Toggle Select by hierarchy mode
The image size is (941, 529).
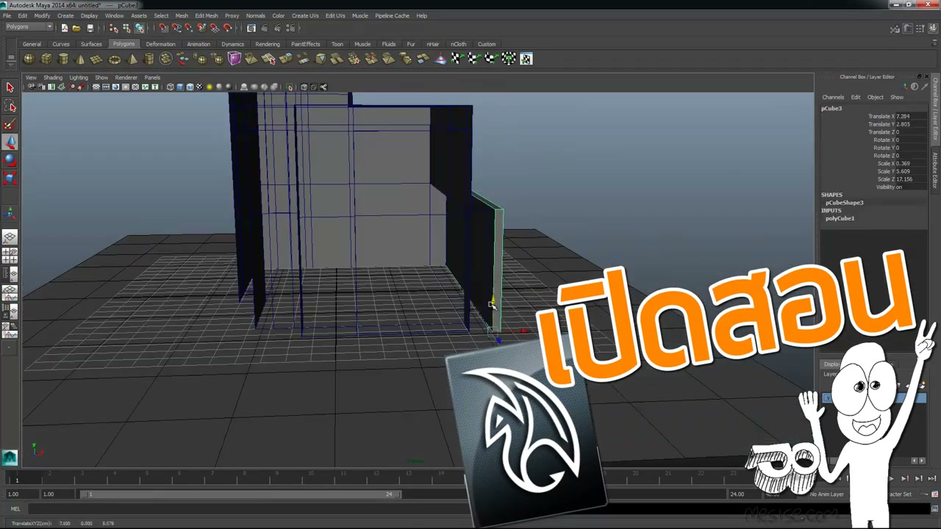click(x=114, y=28)
